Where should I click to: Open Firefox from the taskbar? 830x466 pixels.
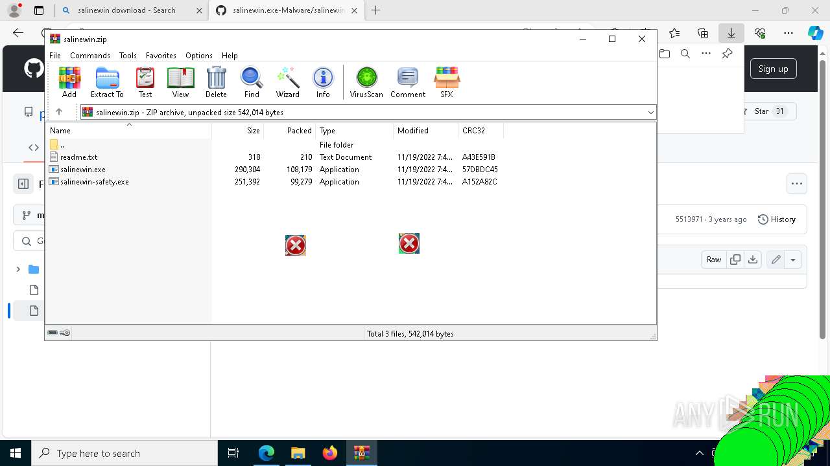pyautogui.click(x=330, y=453)
